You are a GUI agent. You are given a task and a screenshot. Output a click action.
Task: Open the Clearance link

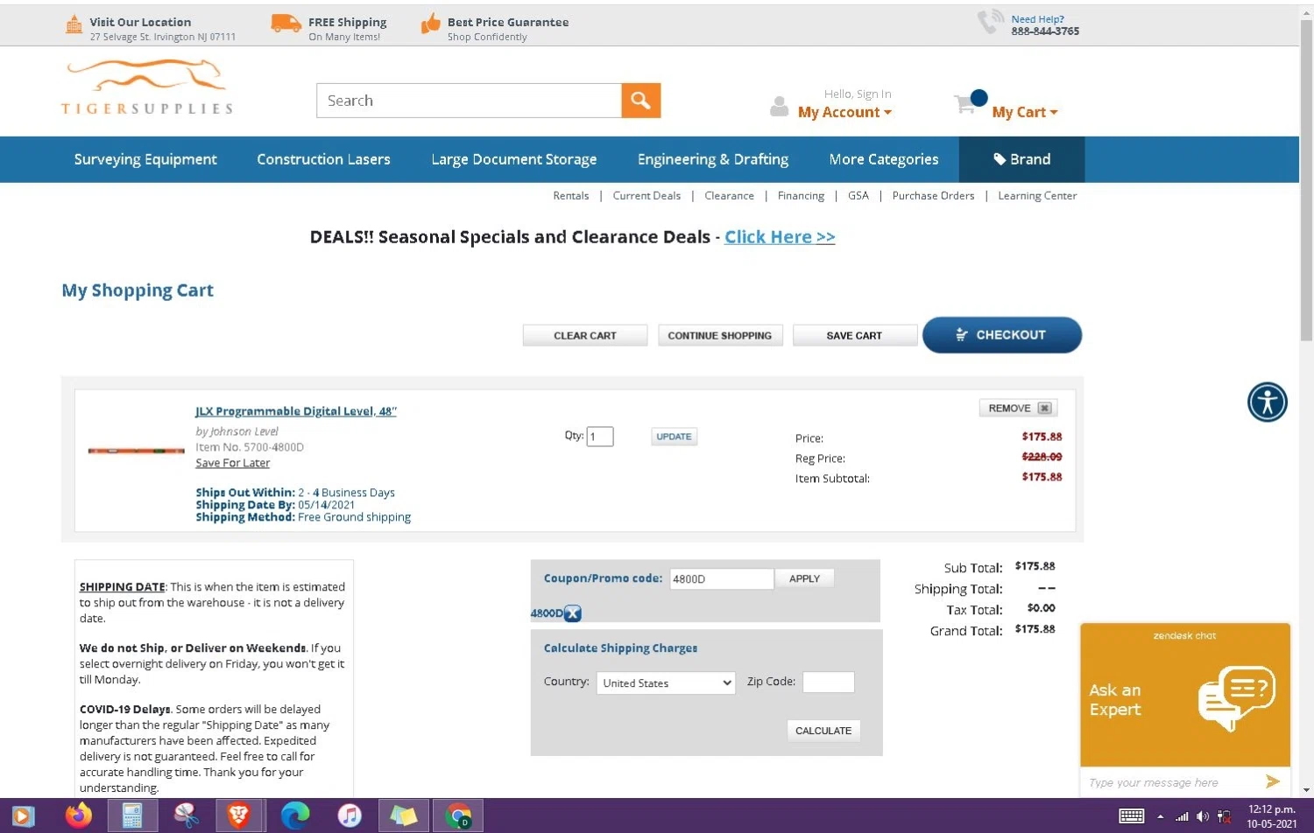(729, 196)
